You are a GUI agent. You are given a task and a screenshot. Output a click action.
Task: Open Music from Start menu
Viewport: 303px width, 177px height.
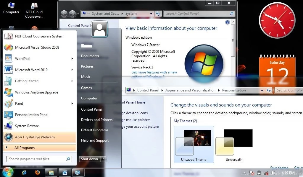[86, 77]
